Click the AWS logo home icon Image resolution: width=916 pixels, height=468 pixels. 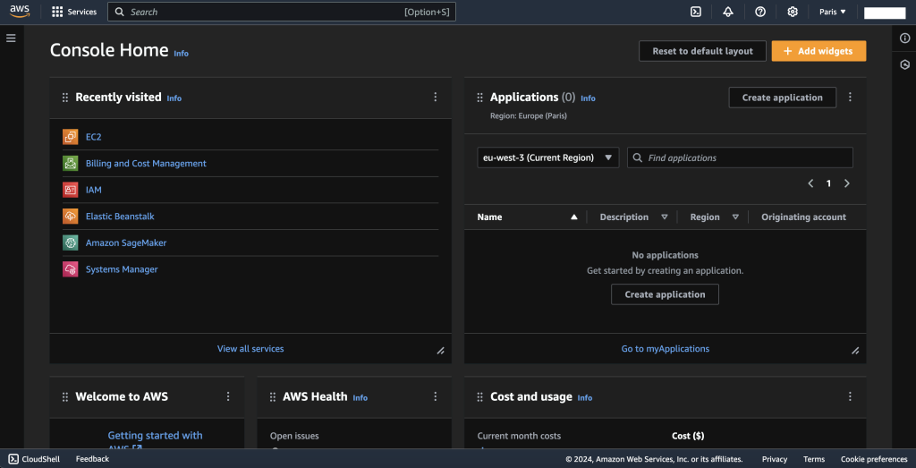(20, 11)
